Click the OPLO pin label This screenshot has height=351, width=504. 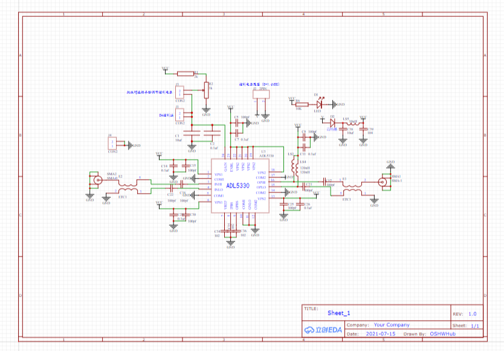[x=261, y=187]
